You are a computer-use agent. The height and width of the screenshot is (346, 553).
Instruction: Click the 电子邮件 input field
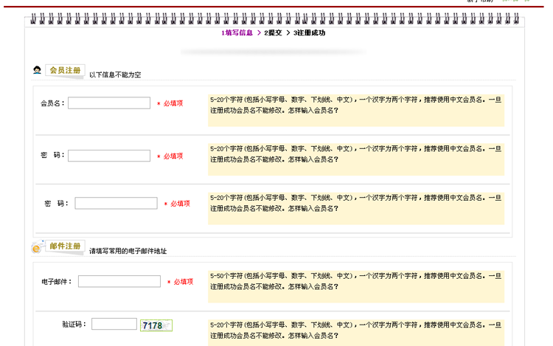119,282
